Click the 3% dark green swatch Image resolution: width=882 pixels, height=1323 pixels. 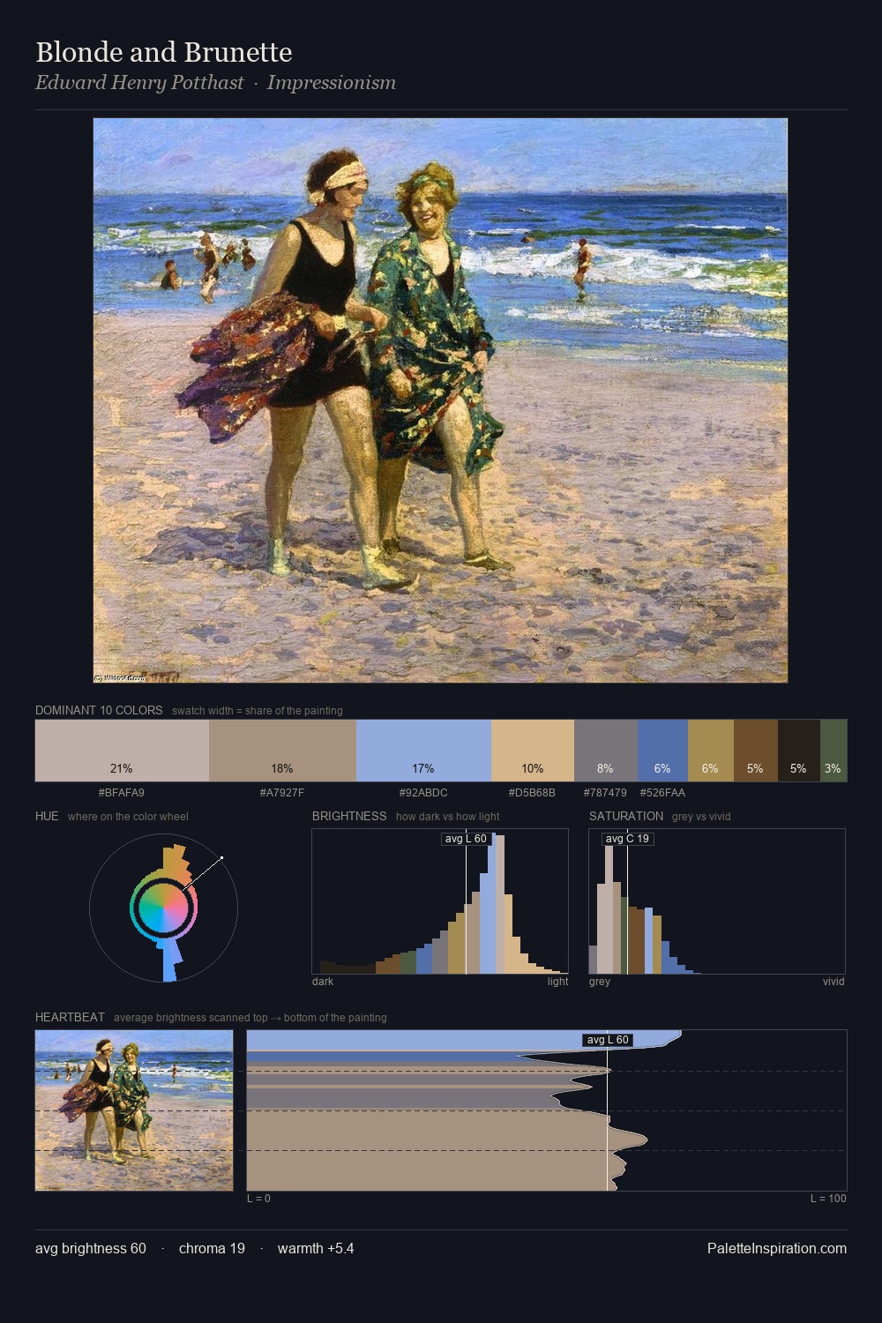click(x=833, y=751)
